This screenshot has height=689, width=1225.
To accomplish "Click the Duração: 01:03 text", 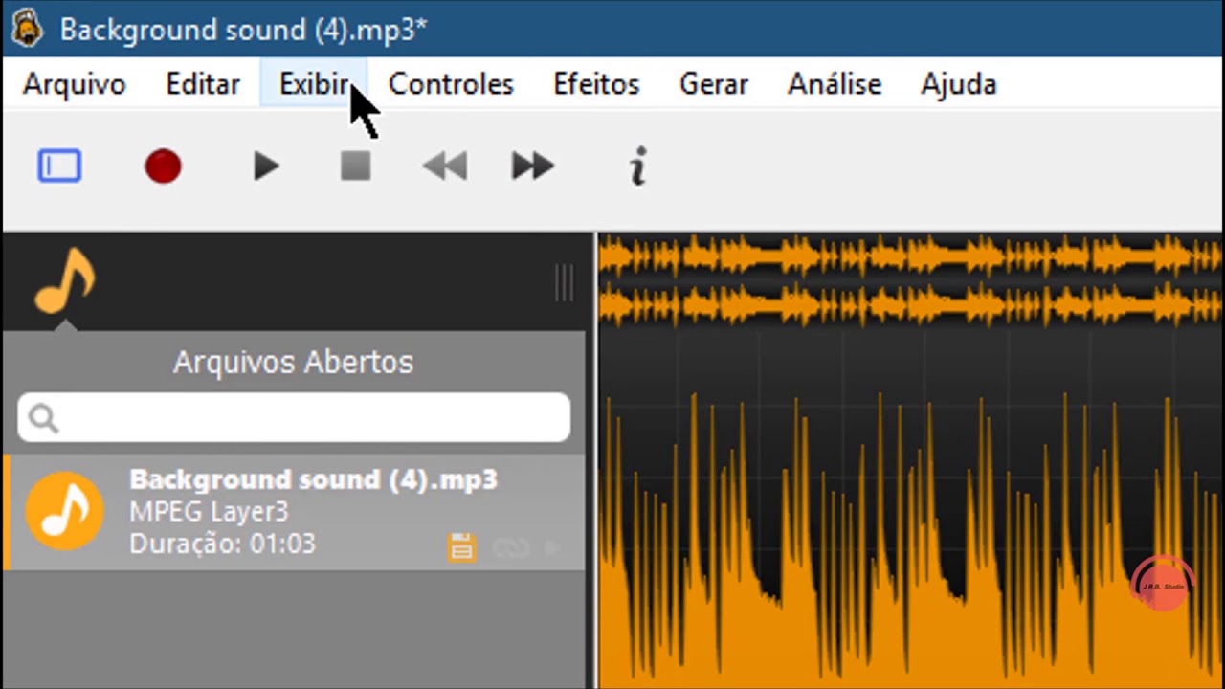I will click(222, 545).
